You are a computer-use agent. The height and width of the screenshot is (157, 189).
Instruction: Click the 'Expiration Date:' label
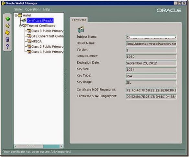88,63
